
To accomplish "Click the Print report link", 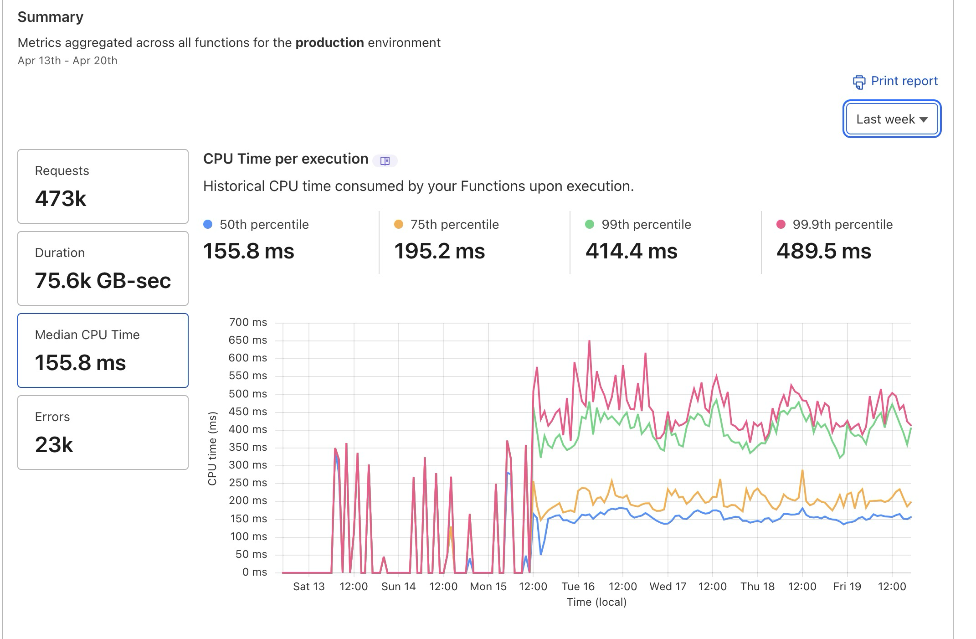I will (904, 81).
